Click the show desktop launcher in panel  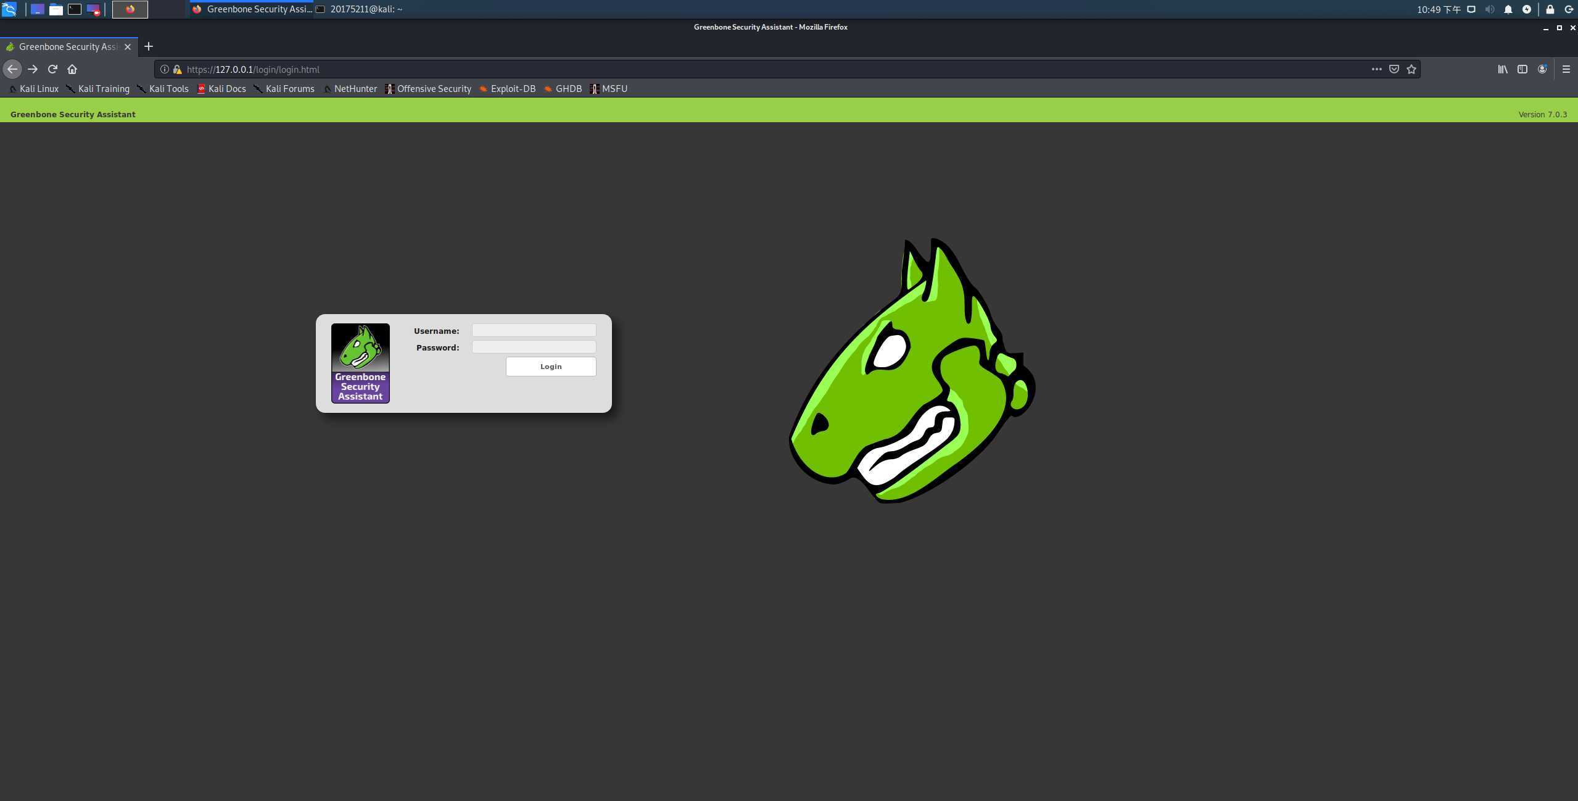click(x=37, y=9)
